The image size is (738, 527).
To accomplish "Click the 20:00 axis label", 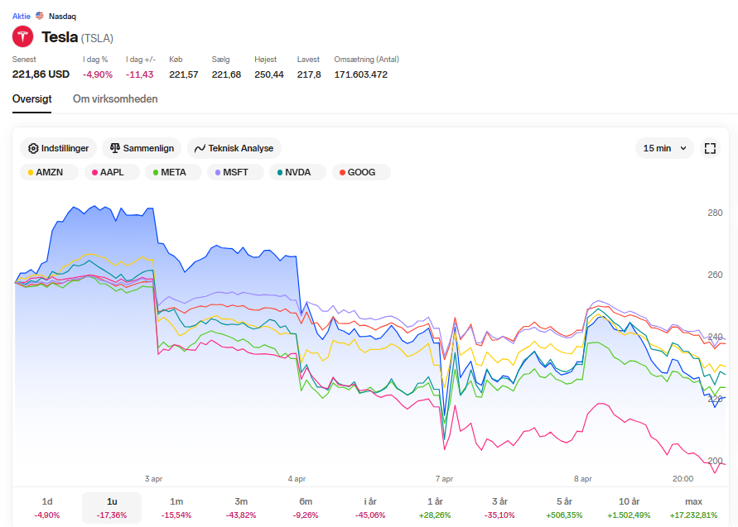I will 683,478.
